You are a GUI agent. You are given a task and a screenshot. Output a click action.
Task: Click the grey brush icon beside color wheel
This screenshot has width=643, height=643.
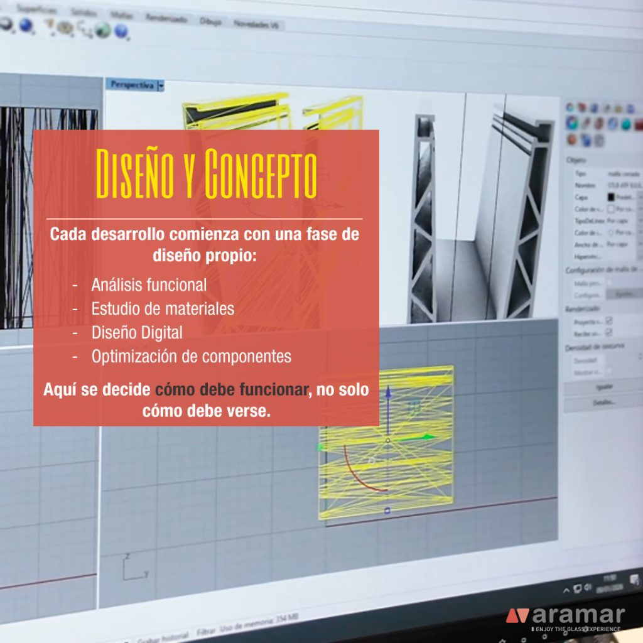[587, 122]
